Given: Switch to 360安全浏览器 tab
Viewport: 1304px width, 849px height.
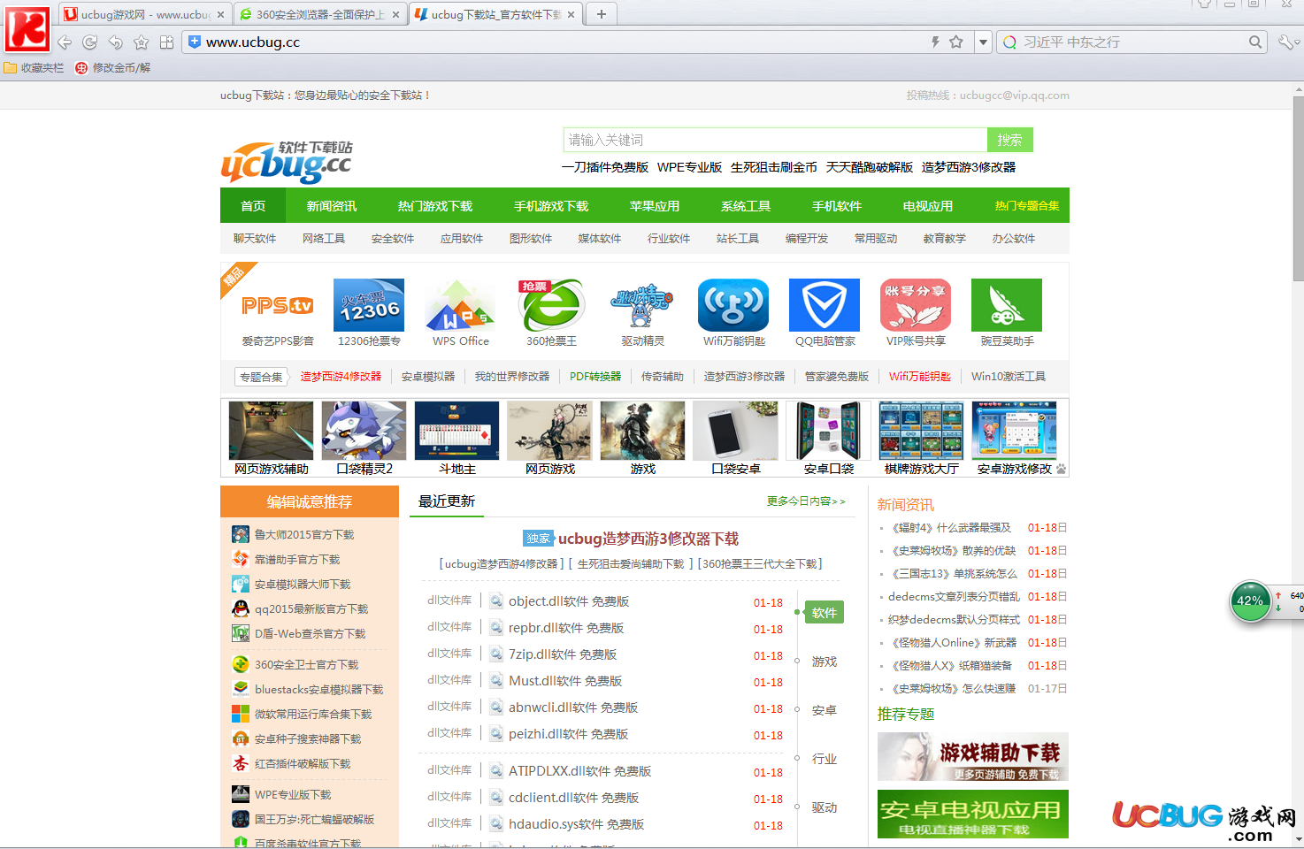Looking at the screenshot, I should pos(320,14).
